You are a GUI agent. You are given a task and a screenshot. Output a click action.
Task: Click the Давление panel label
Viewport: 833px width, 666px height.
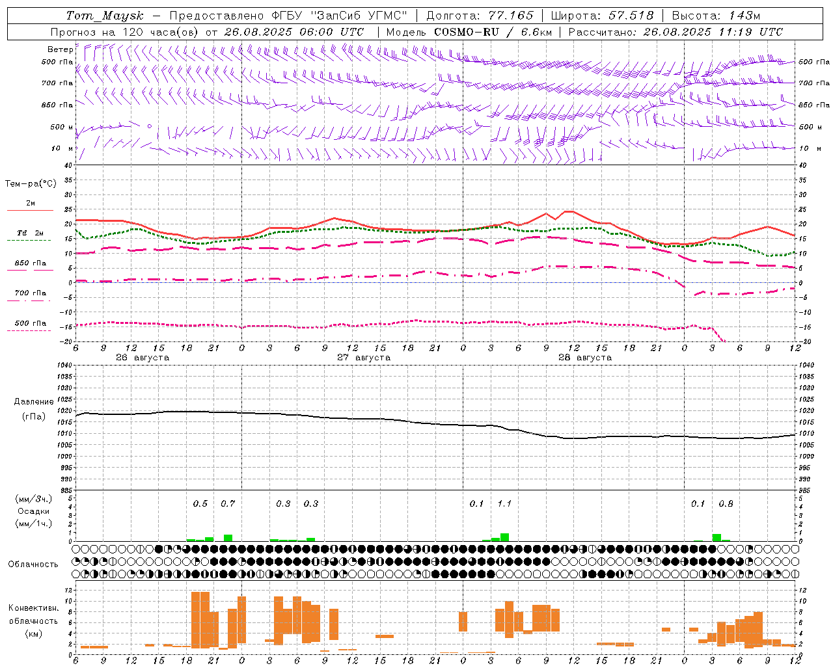tap(34, 402)
